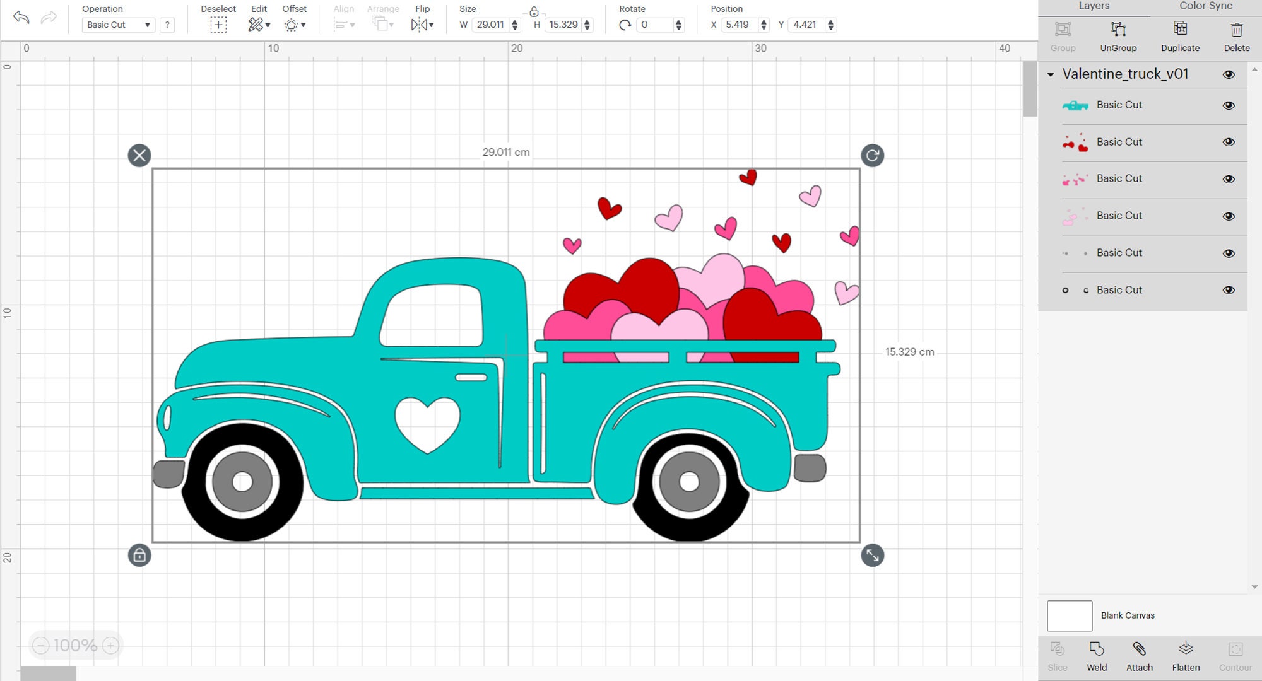The height and width of the screenshot is (681, 1262).
Task: Open the Offset tool
Action: pos(292,25)
